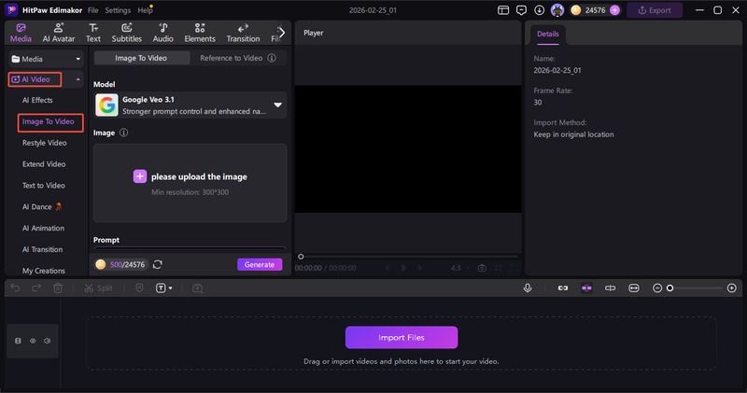This screenshot has height=393, width=747.
Task: Open My Creations in the sidebar
Action: click(x=43, y=271)
